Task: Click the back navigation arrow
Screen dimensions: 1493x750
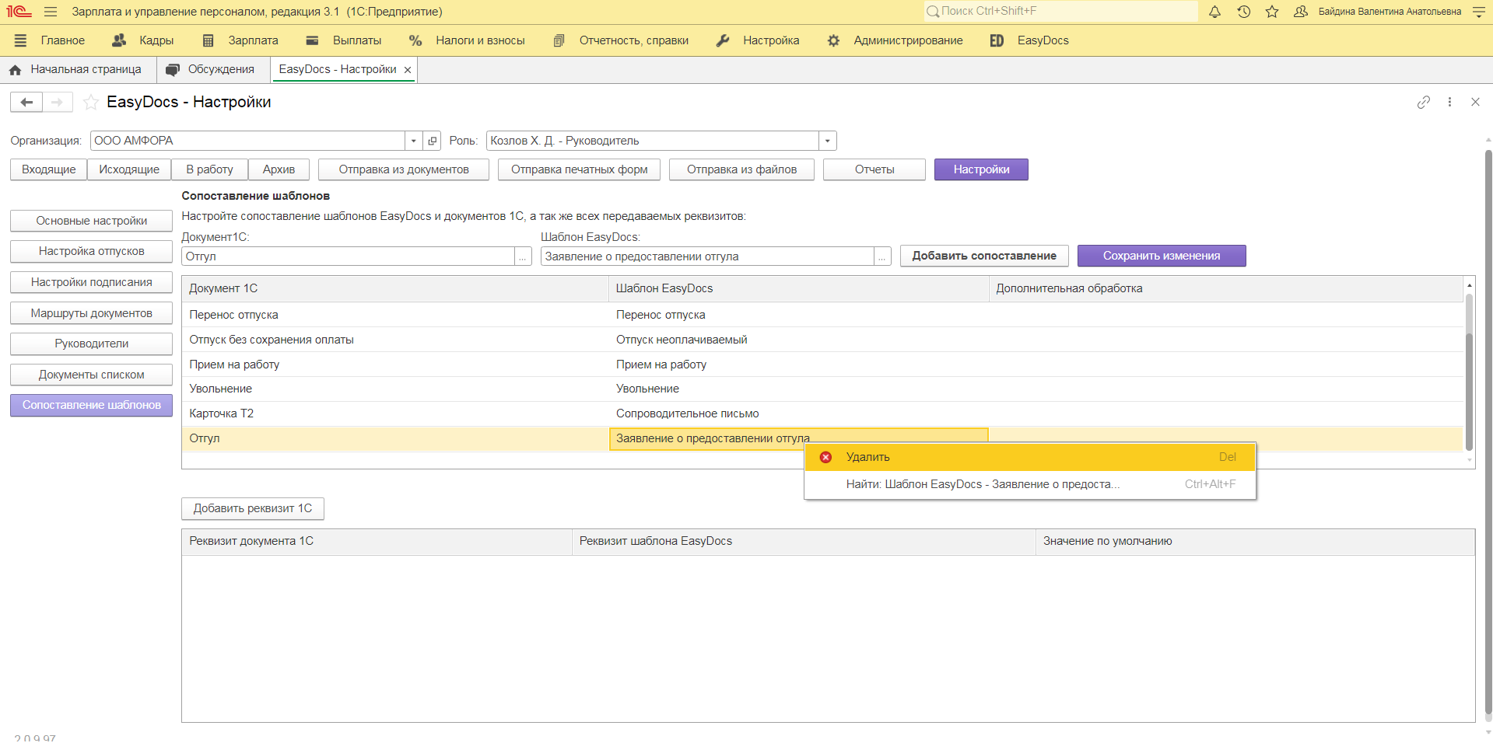Action: coord(26,103)
